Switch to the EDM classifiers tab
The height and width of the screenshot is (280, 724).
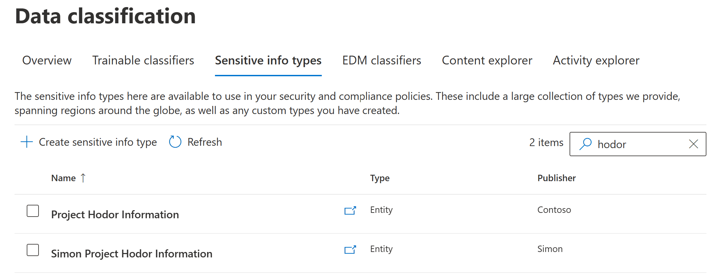381,61
